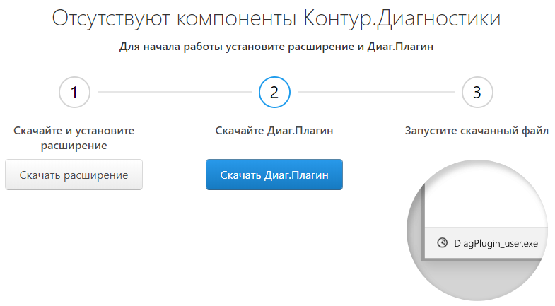Screen dimensions: 555x306
Task: Click the word Отсутствуют in the heading
Action: point(112,19)
